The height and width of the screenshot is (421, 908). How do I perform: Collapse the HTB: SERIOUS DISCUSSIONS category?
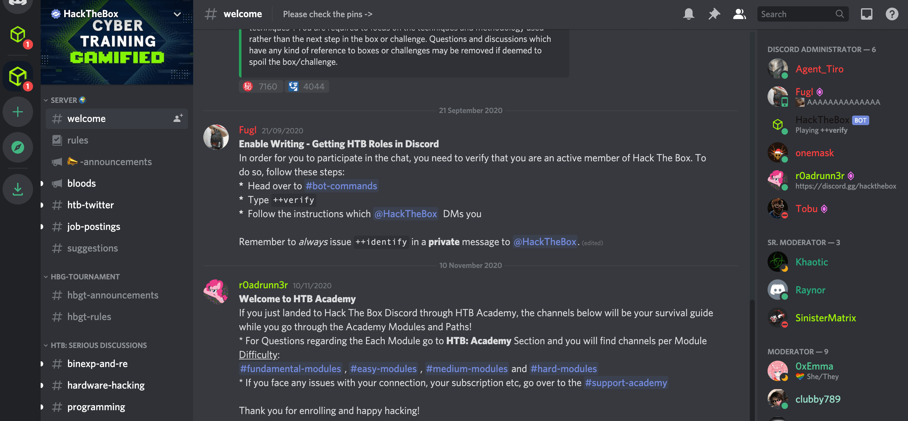pos(98,345)
